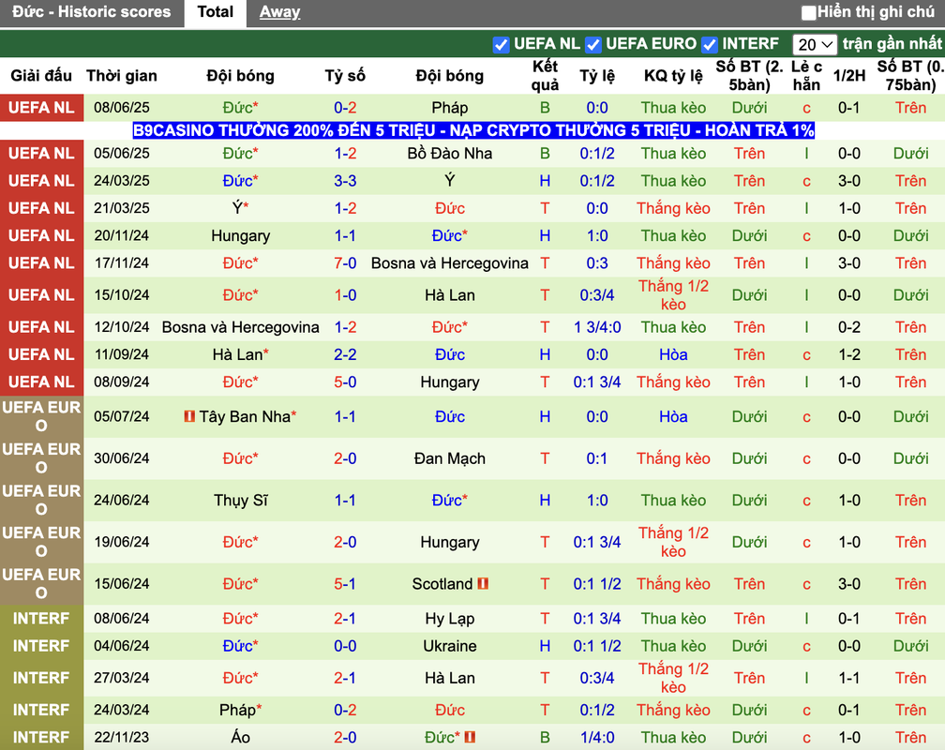Open the 2-0 score versus Hungary on 19/06/24
The height and width of the screenshot is (750, 945).
pyautogui.click(x=345, y=542)
